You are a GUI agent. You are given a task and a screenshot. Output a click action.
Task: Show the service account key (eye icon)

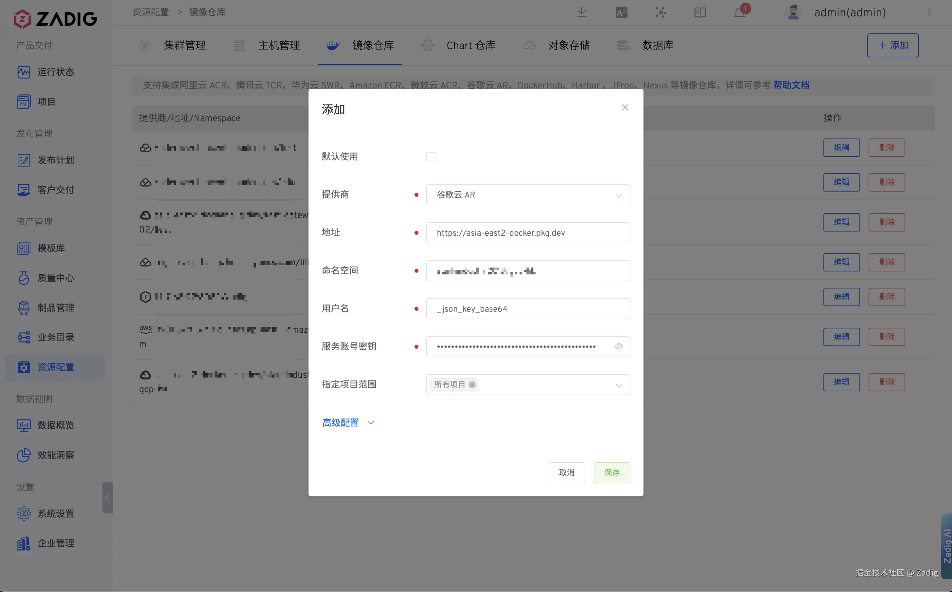pyautogui.click(x=618, y=346)
